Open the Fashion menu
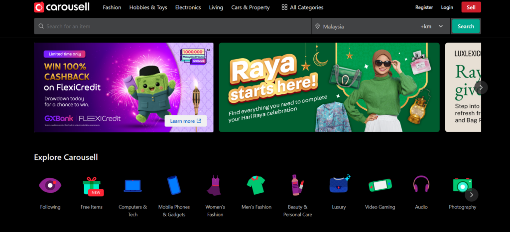The height and width of the screenshot is (232, 510). click(x=112, y=7)
